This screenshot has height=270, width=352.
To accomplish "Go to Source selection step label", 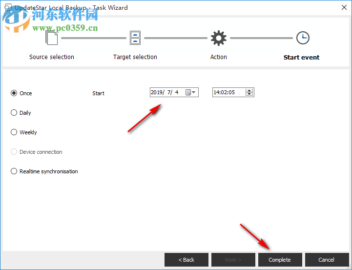I will point(52,57).
